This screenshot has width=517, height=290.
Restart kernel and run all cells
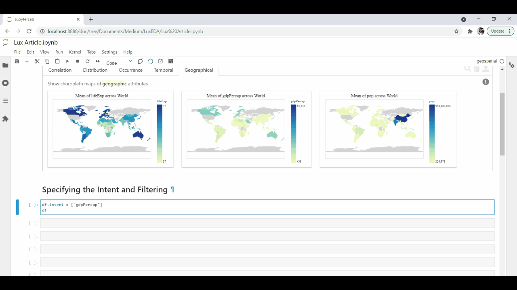(98, 61)
